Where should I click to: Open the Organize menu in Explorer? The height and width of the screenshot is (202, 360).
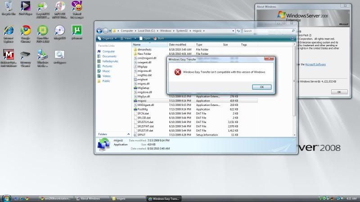point(107,39)
